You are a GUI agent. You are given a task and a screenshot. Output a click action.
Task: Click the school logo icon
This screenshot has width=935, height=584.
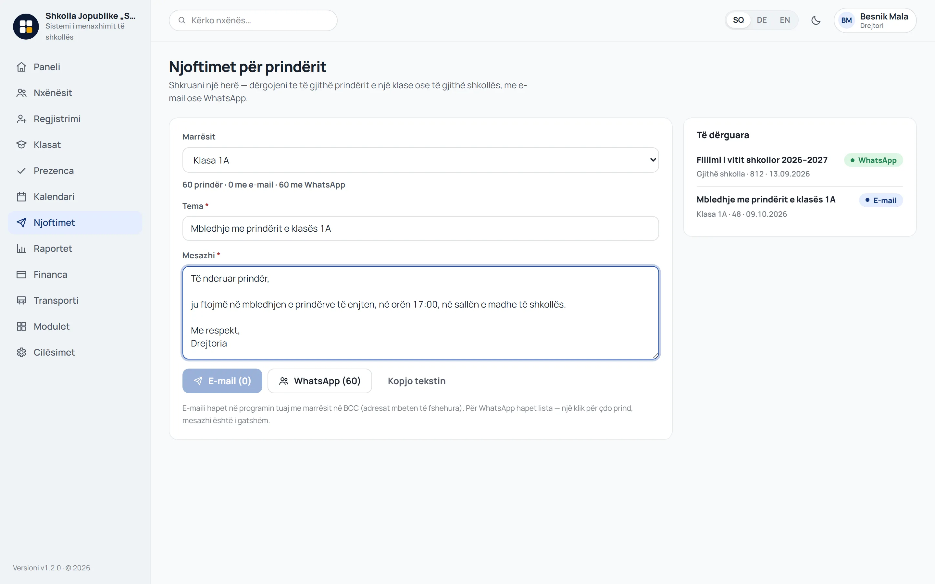coord(26,26)
